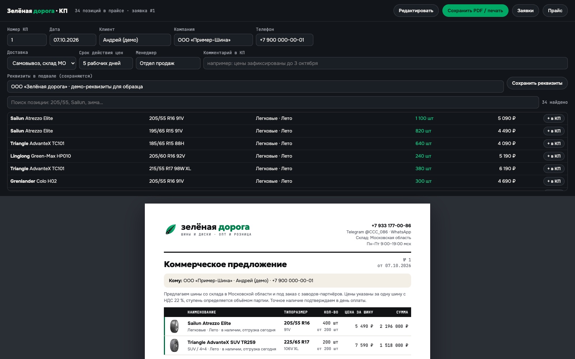Click Сохранить реквизиты button
This screenshot has height=359, width=575.
coord(537,83)
